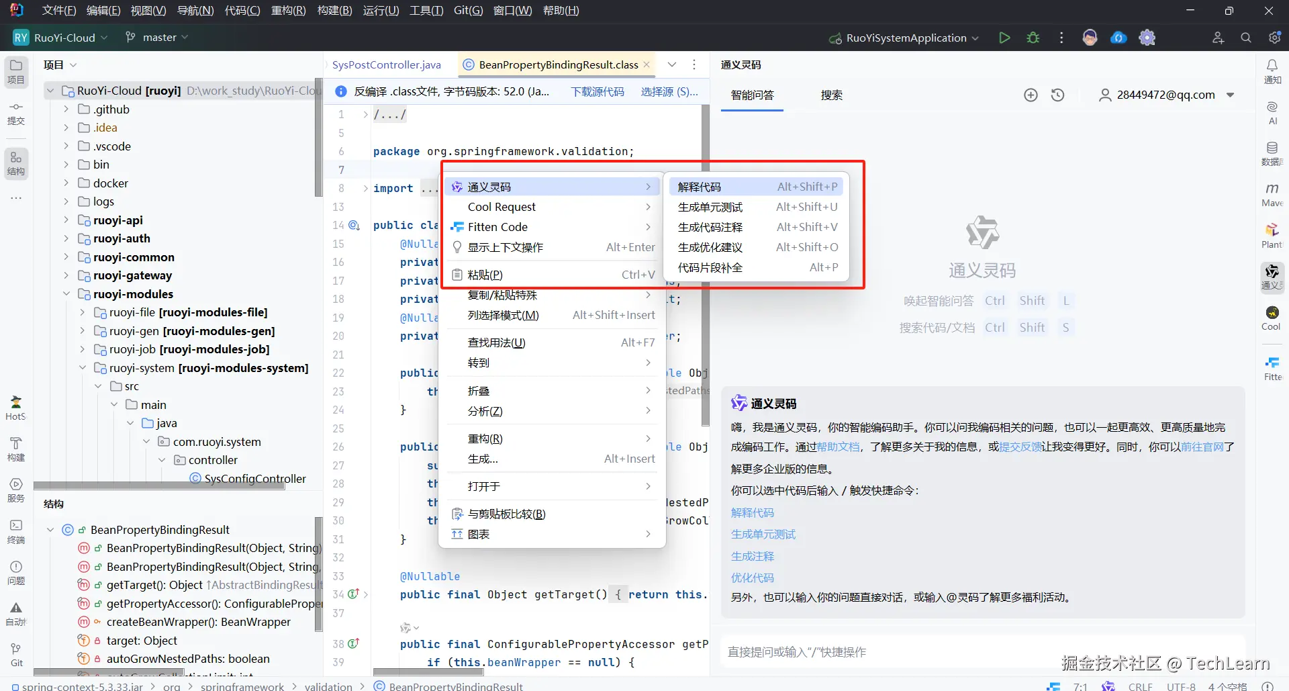Open the Database tool window icon
Viewport: 1289px width, 691px height.
(1272, 153)
